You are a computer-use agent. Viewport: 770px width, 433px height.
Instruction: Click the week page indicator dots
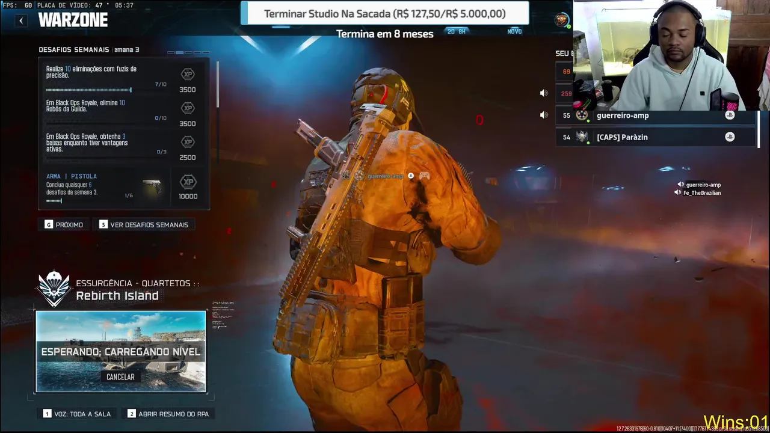(x=188, y=53)
